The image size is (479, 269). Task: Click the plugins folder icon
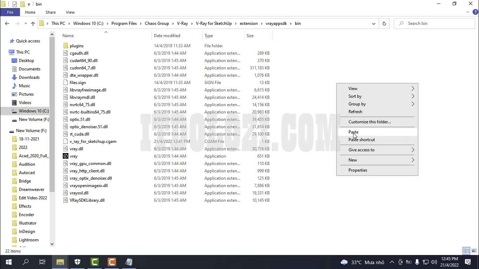[66, 46]
